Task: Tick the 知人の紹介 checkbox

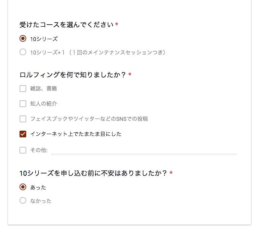Action: (23, 104)
